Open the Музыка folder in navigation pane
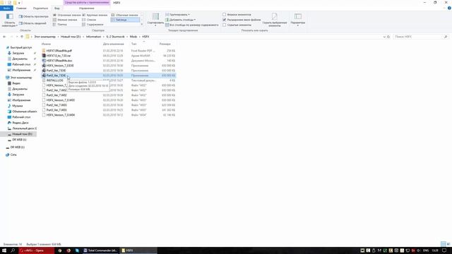This screenshot has width=452, height=254. tap(17, 106)
